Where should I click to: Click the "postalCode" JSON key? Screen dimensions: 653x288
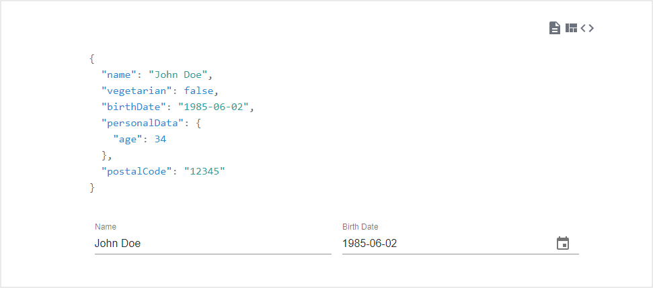137,171
